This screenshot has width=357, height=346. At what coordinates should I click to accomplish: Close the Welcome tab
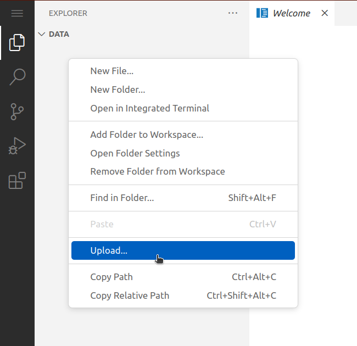pos(325,13)
